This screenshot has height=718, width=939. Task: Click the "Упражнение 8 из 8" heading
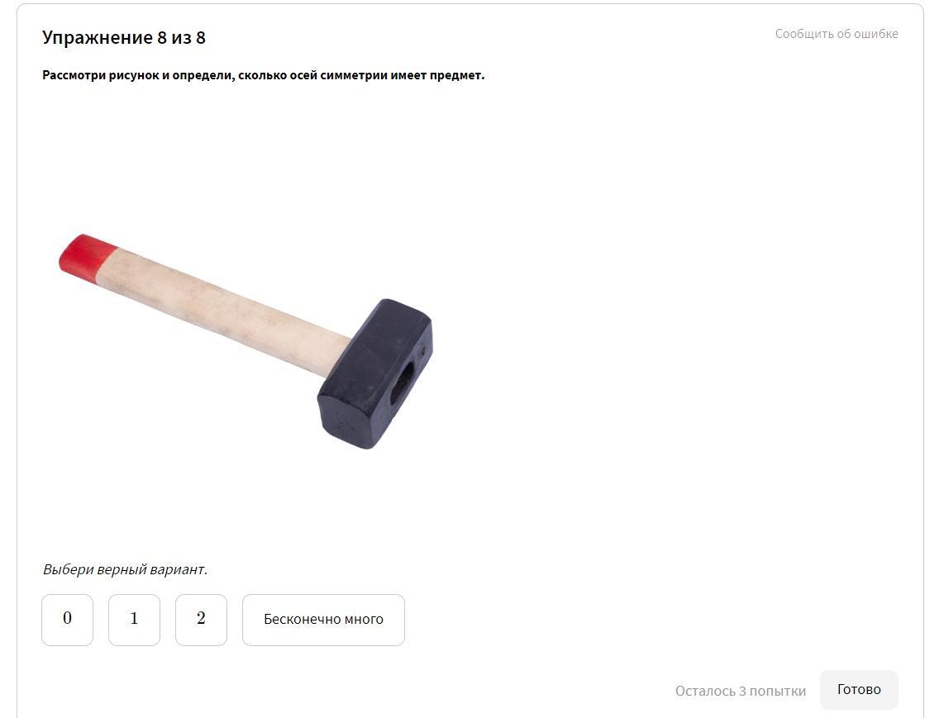(x=124, y=38)
